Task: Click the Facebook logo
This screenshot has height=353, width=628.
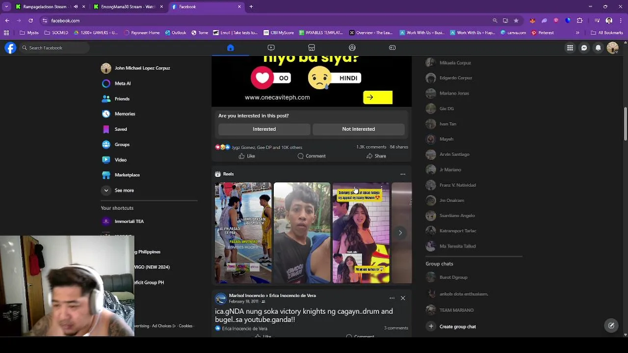Action: [x=10, y=48]
